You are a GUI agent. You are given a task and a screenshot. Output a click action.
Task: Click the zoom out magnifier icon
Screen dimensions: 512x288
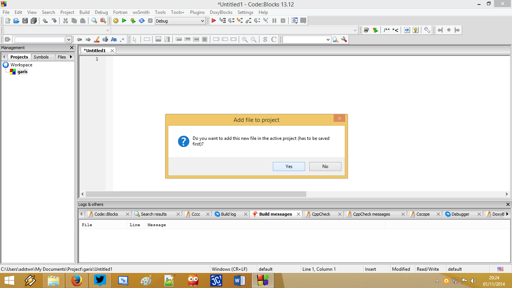click(254, 39)
